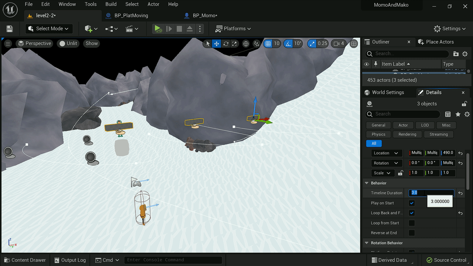473x266 pixels.
Task: Switch to Place Actors tab
Action: click(x=436, y=42)
